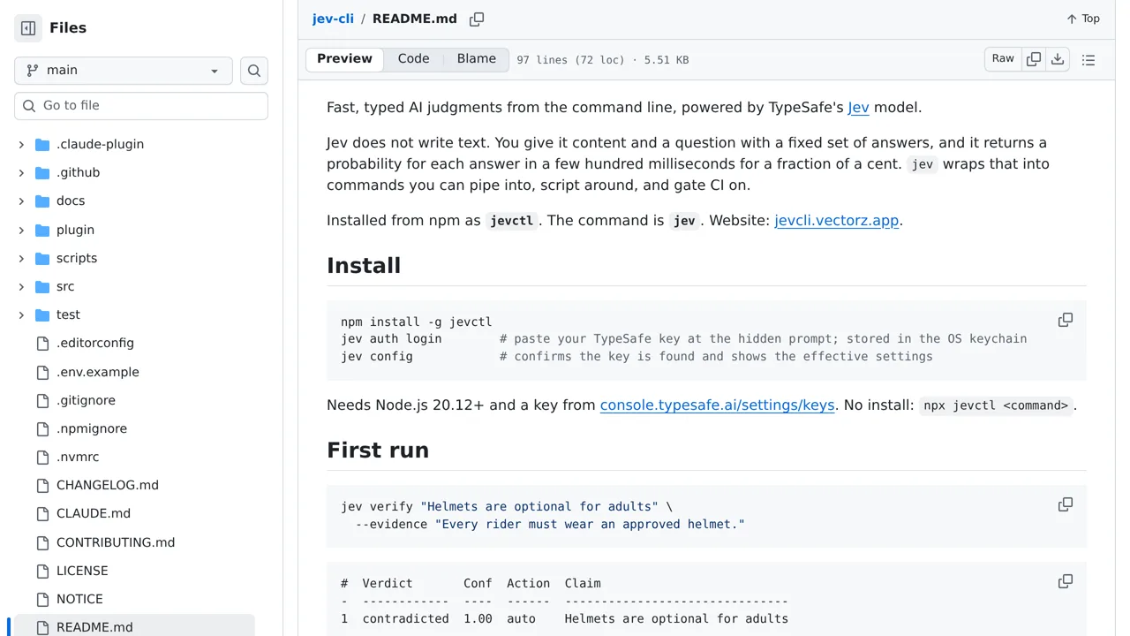Screen dimensions: 1130x636
Task: Open the Raw file view
Action: coord(1003,59)
